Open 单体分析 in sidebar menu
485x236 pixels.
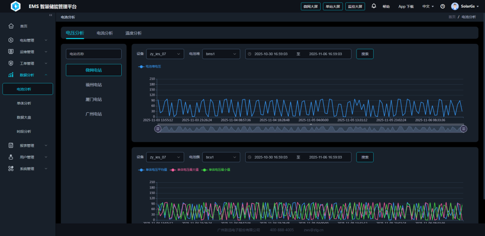pos(24,103)
